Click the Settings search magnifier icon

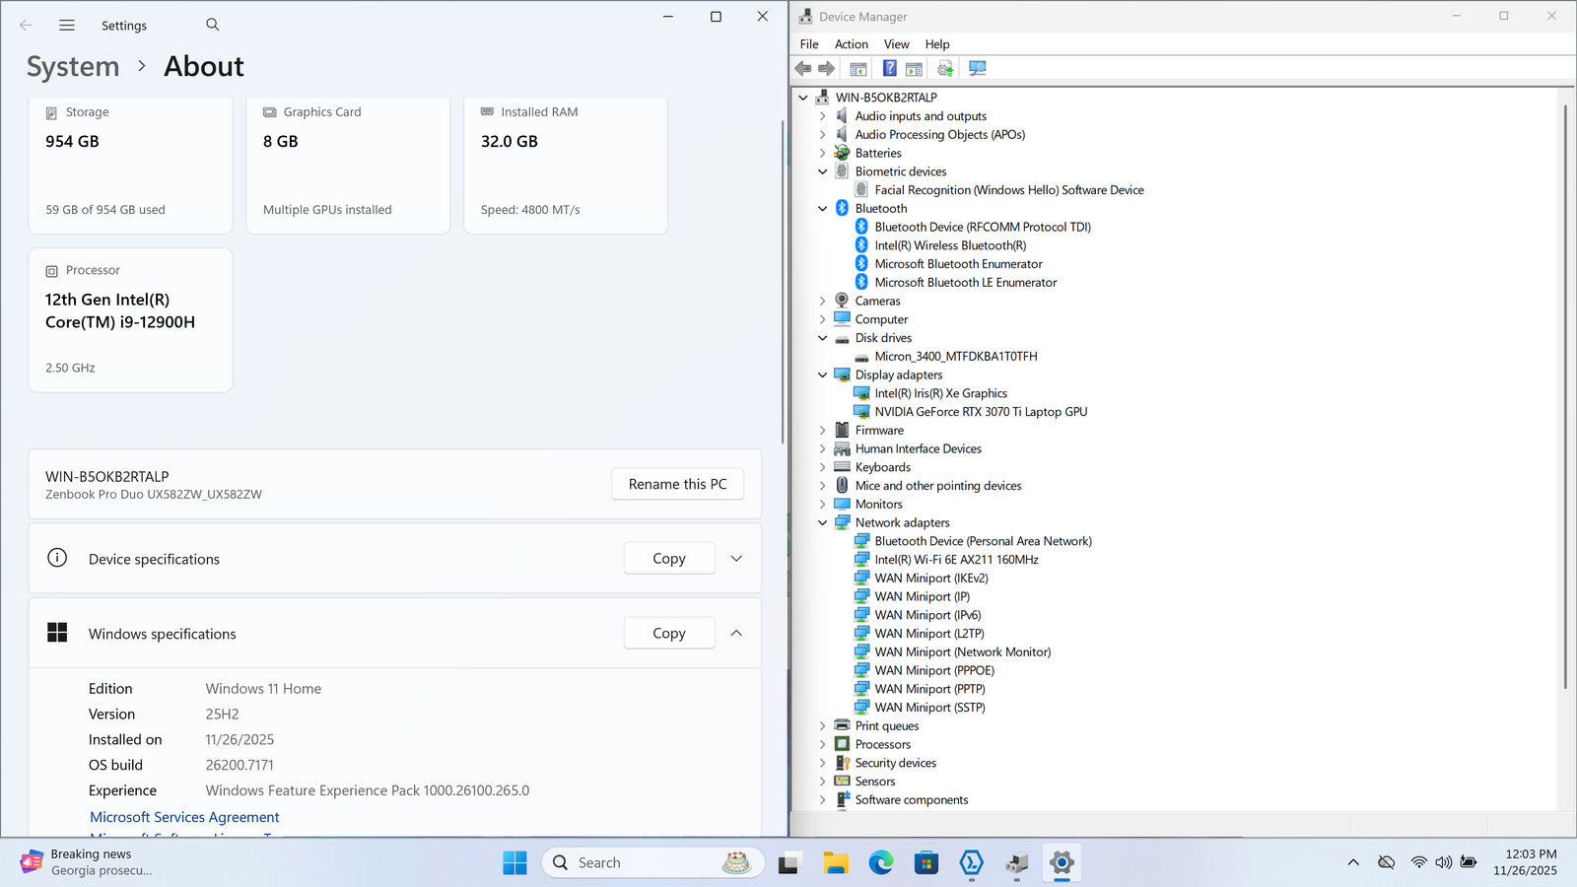tap(213, 25)
